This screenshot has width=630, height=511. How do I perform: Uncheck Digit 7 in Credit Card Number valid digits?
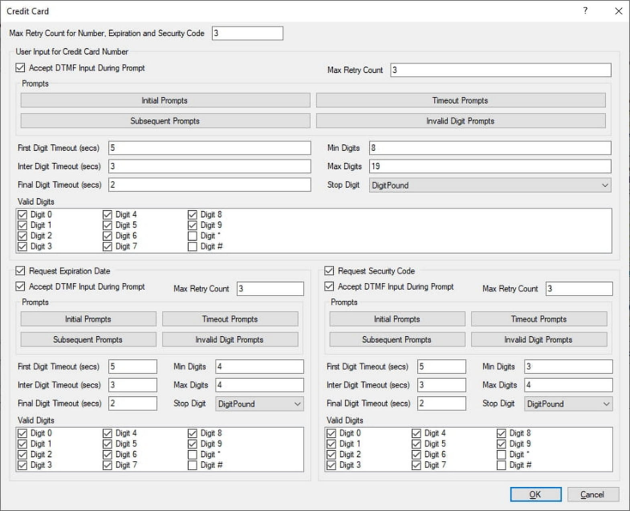point(108,247)
